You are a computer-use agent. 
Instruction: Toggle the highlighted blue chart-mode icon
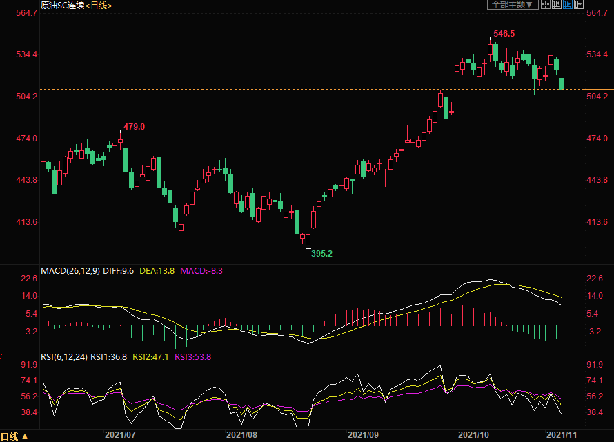[x=567, y=5]
